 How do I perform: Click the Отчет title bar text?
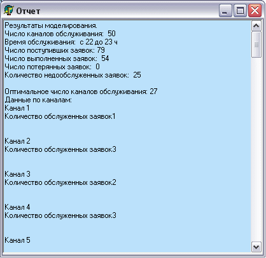click(x=28, y=11)
